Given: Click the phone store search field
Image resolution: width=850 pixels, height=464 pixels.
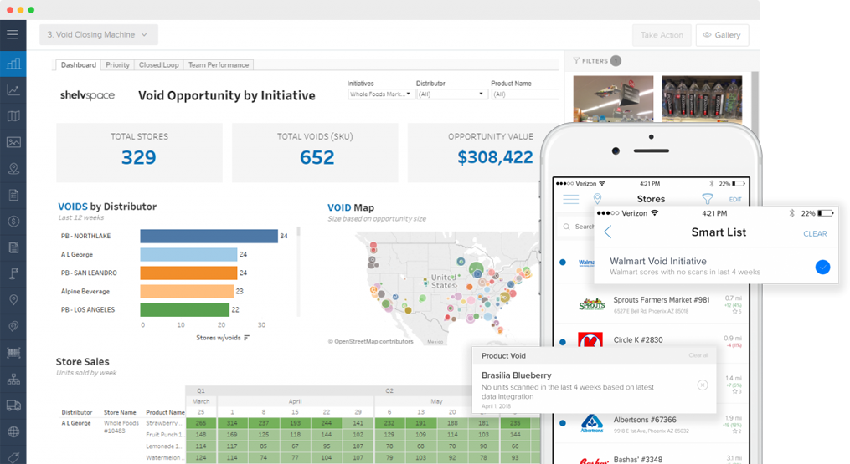Looking at the screenshot, I should click(x=575, y=227).
